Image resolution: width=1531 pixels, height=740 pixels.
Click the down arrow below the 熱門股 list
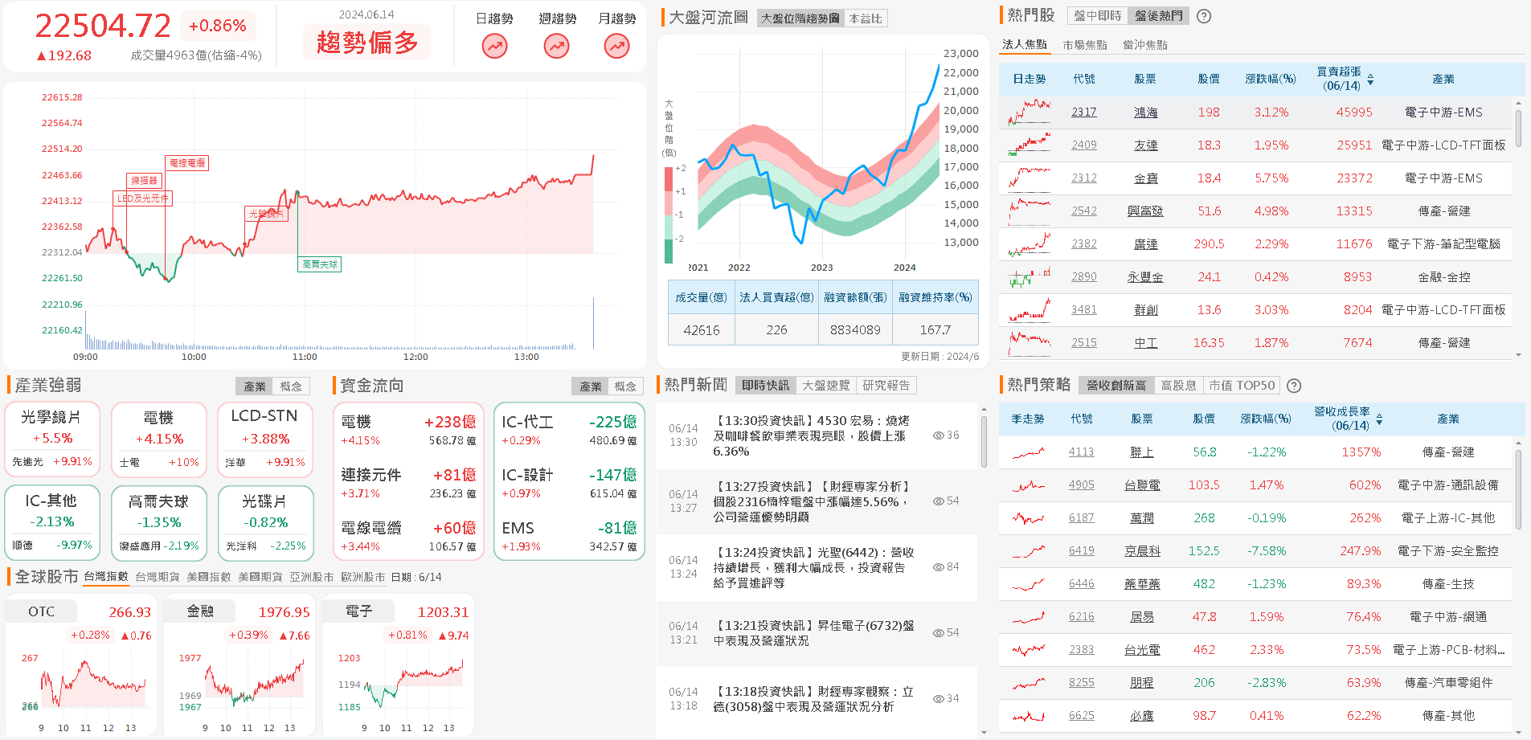[1517, 354]
